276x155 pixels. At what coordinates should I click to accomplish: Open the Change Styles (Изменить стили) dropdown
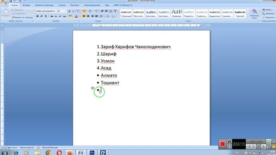(254, 14)
